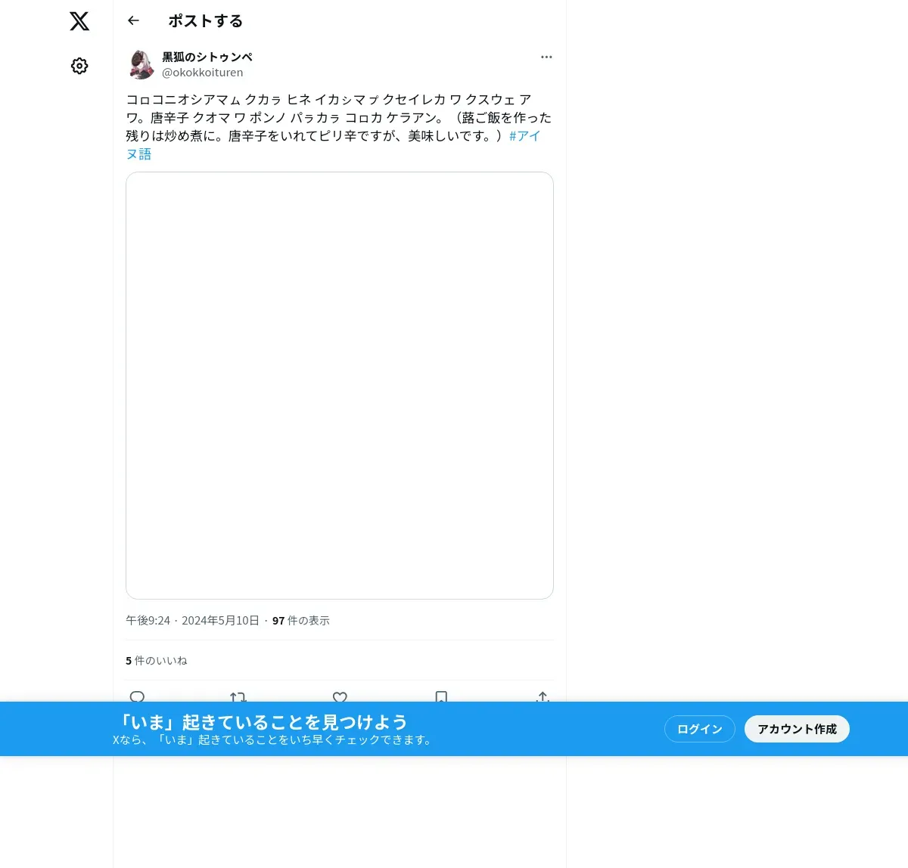The width and height of the screenshot is (908, 868).
Task: Toggle the bookmark icon on the post
Action: click(x=441, y=696)
